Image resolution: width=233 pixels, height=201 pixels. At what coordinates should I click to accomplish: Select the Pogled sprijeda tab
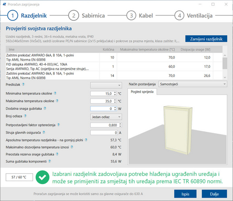coord(142,92)
